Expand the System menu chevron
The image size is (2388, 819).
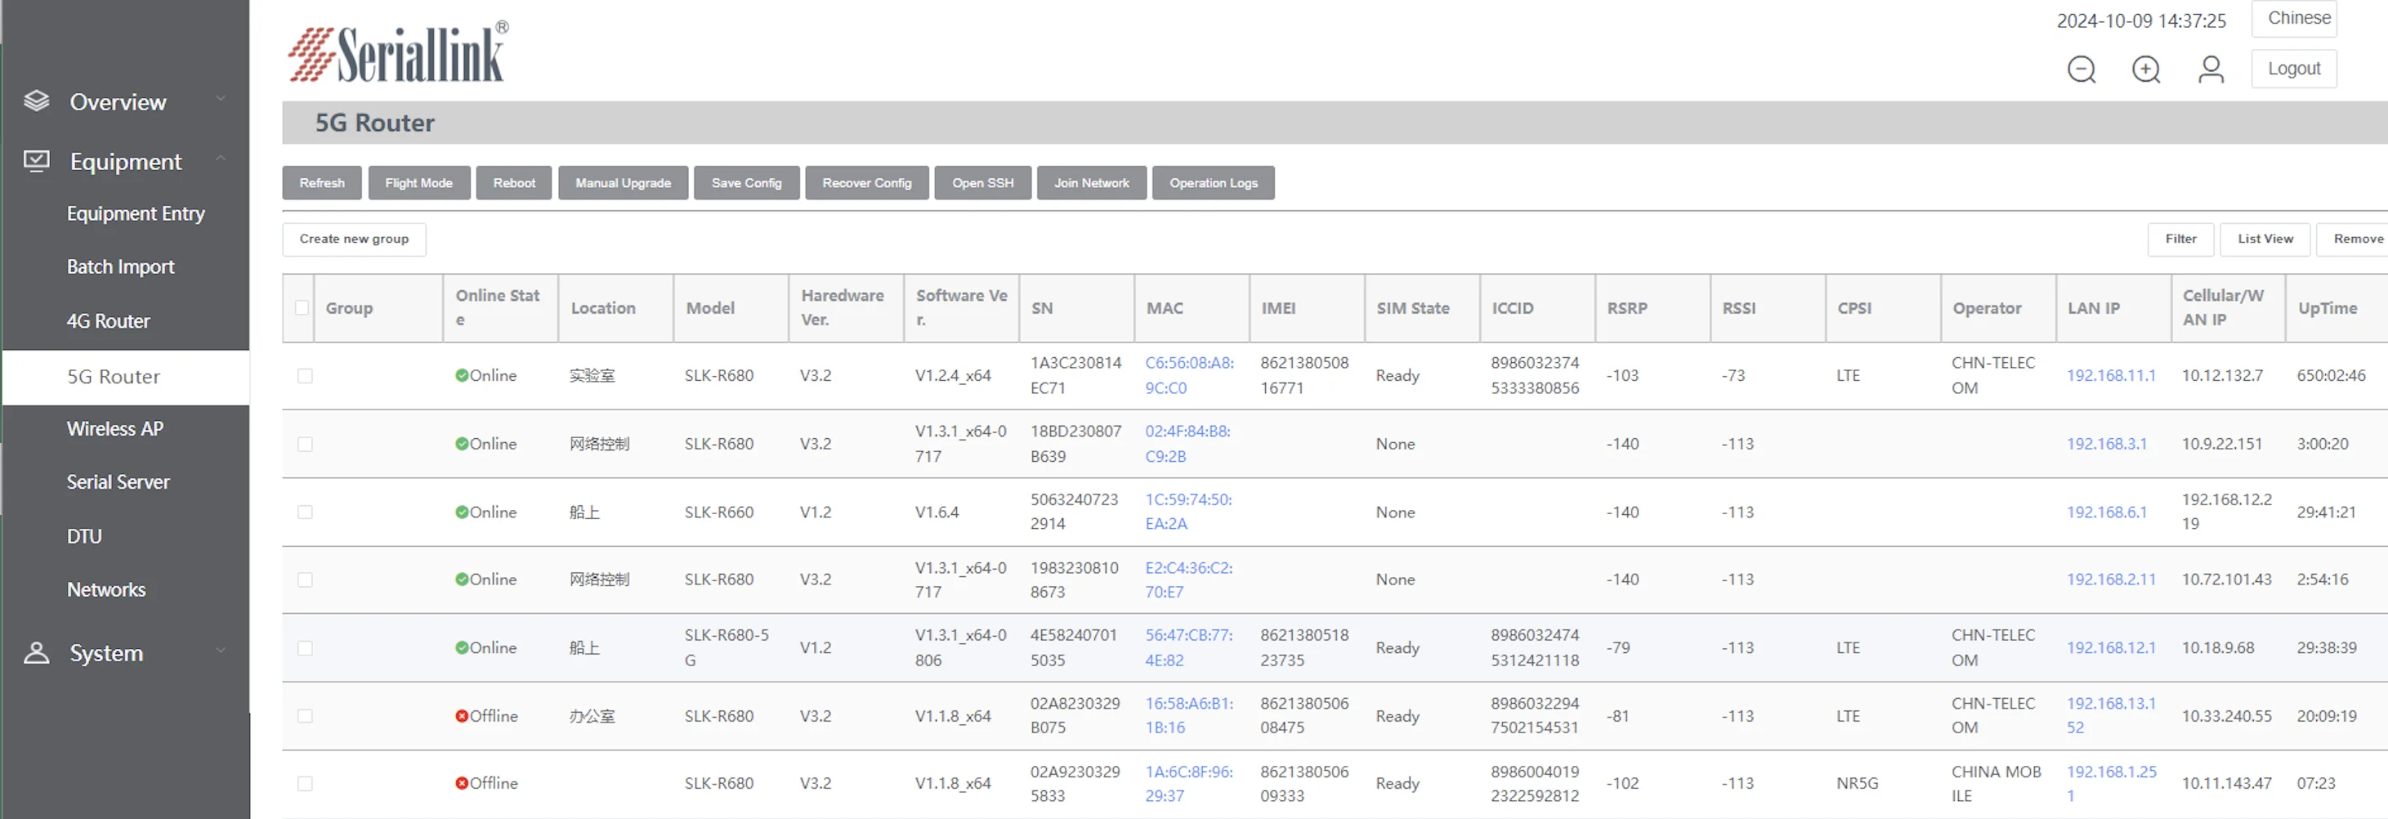(221, 650)
